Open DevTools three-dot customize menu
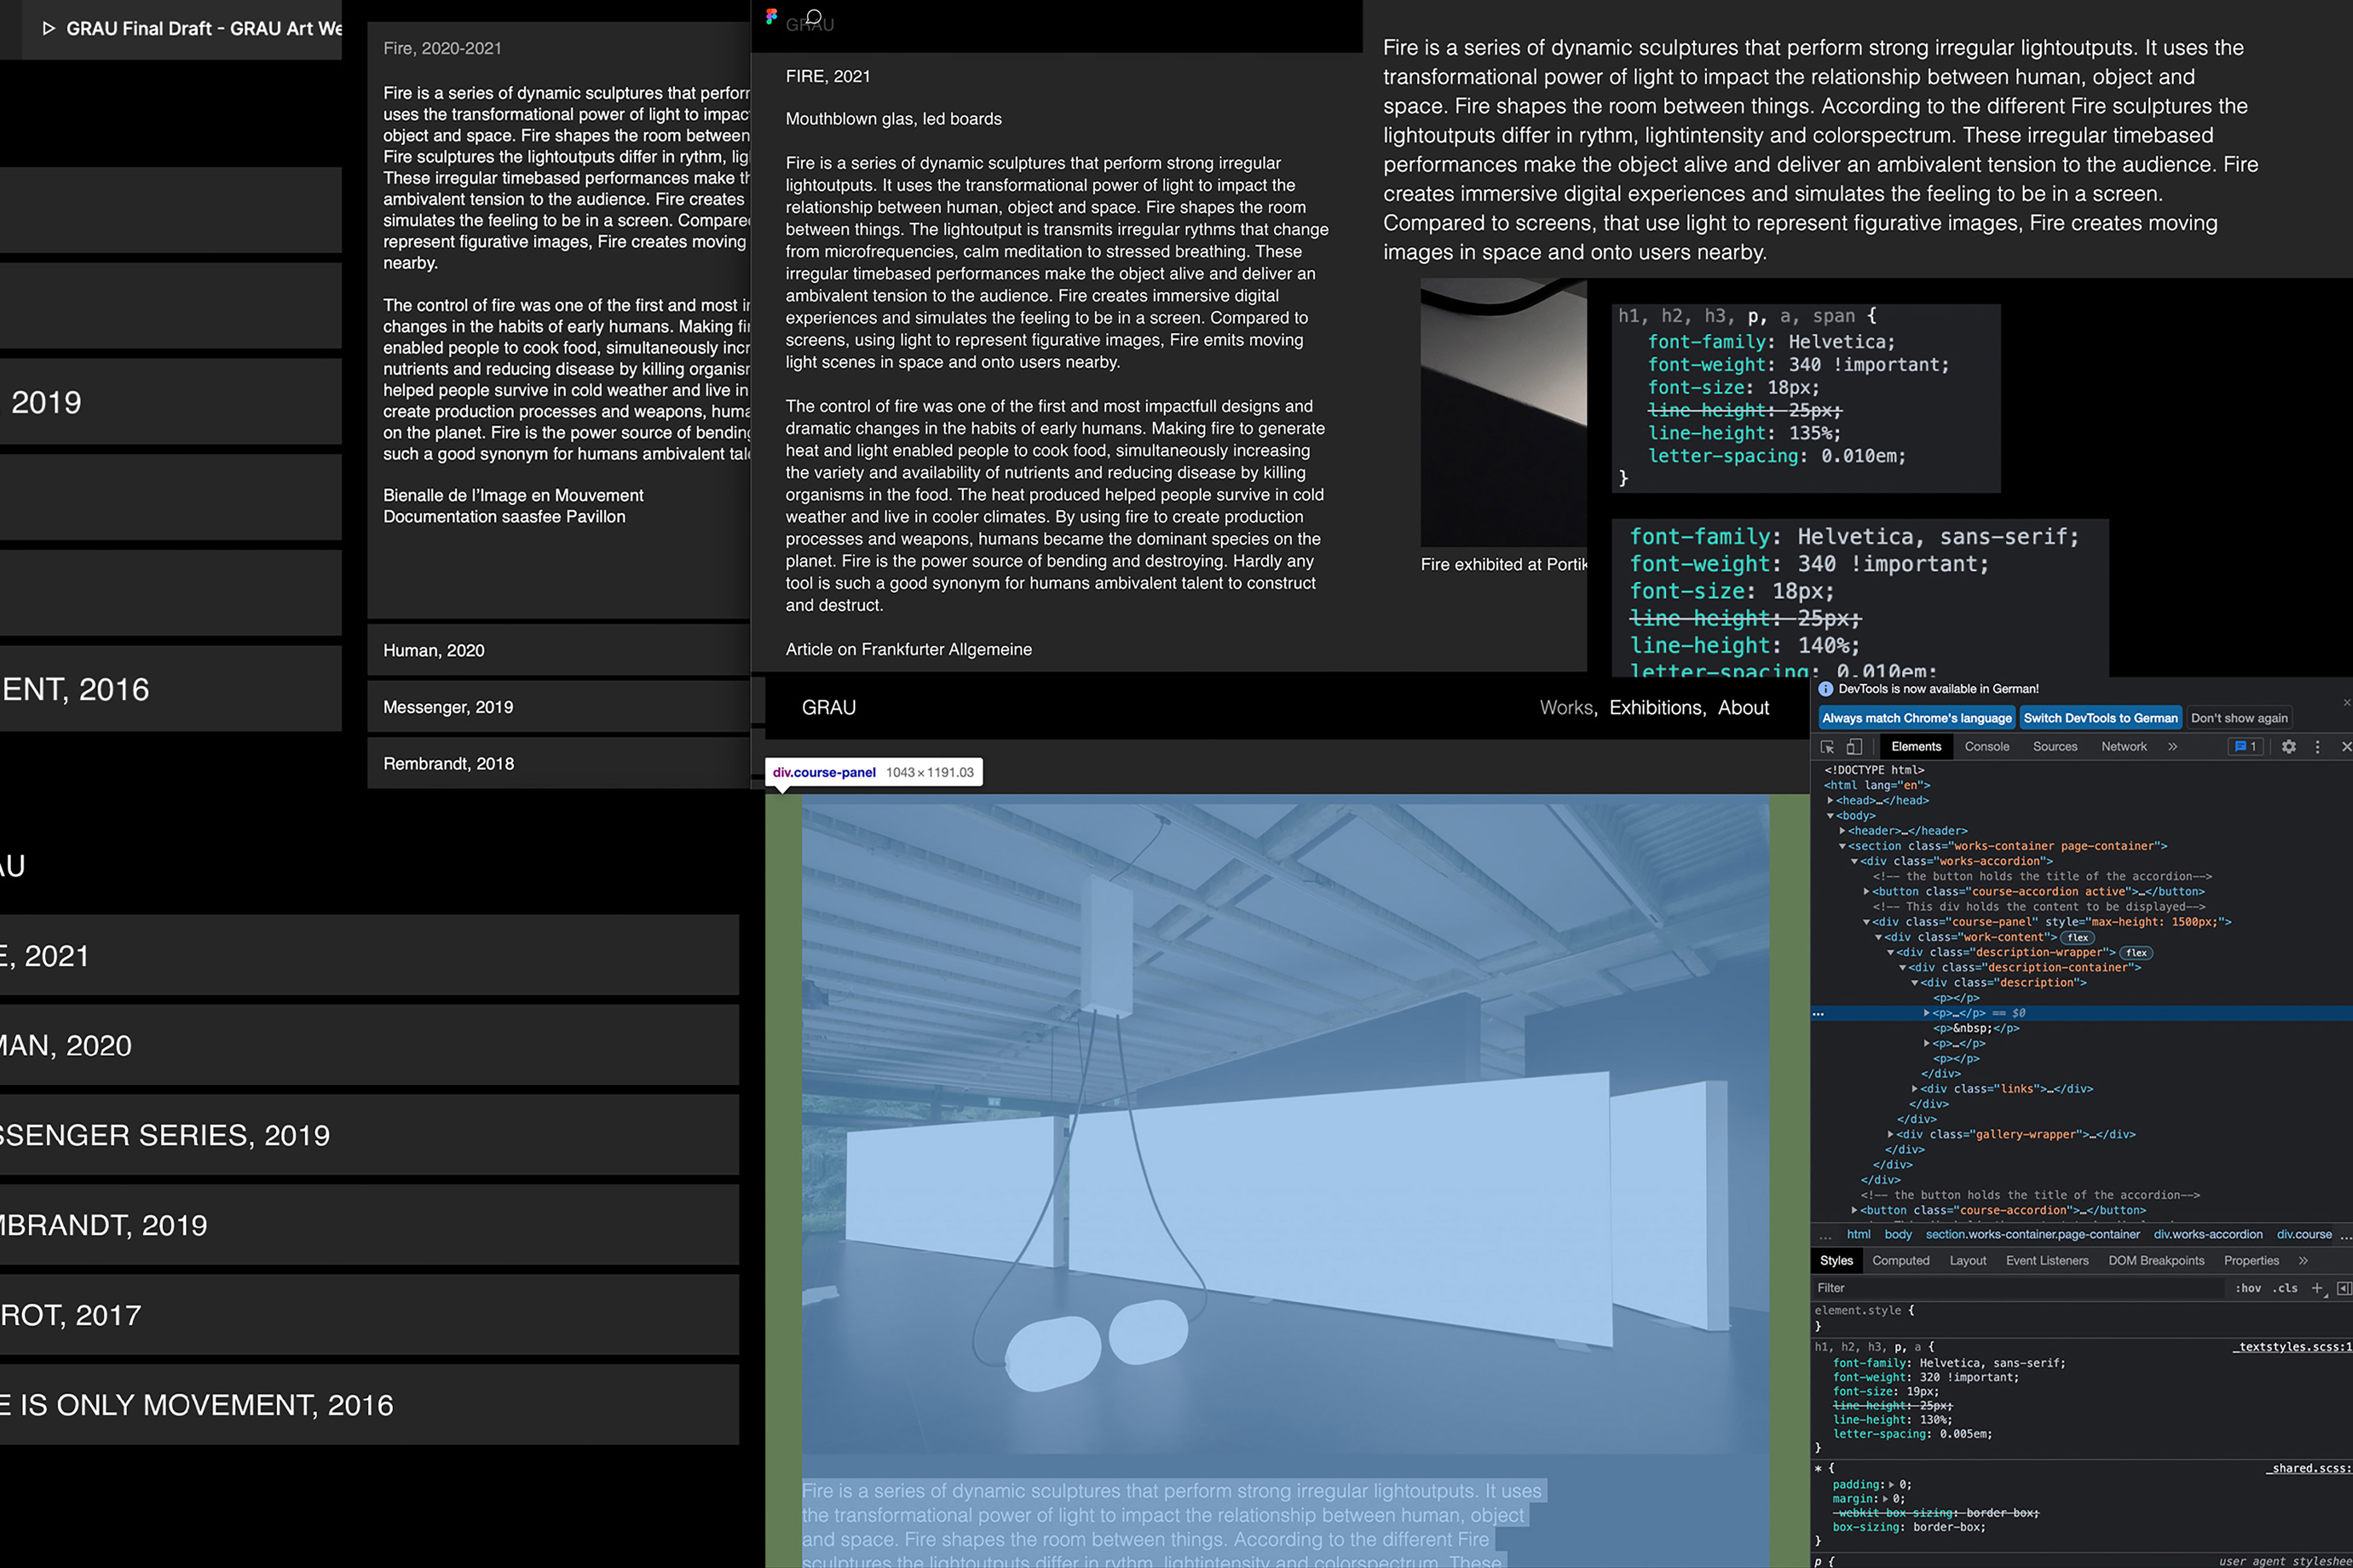Viewport: 2353px width, 1568px height. pyautogui.click(x=2317, y=747)
